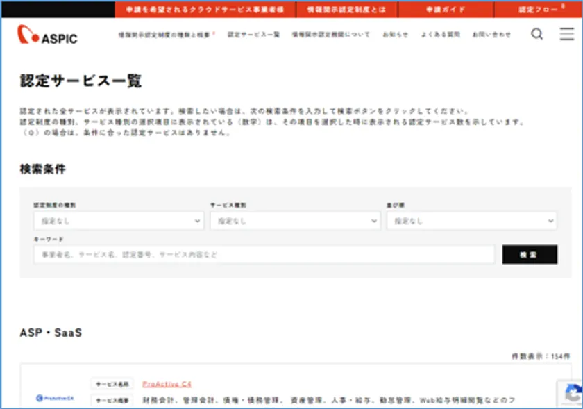Click the 認定サービス一覧 page heading
Image resolution: width=583 pixels, height=409 pixels.
pos(81,81)
